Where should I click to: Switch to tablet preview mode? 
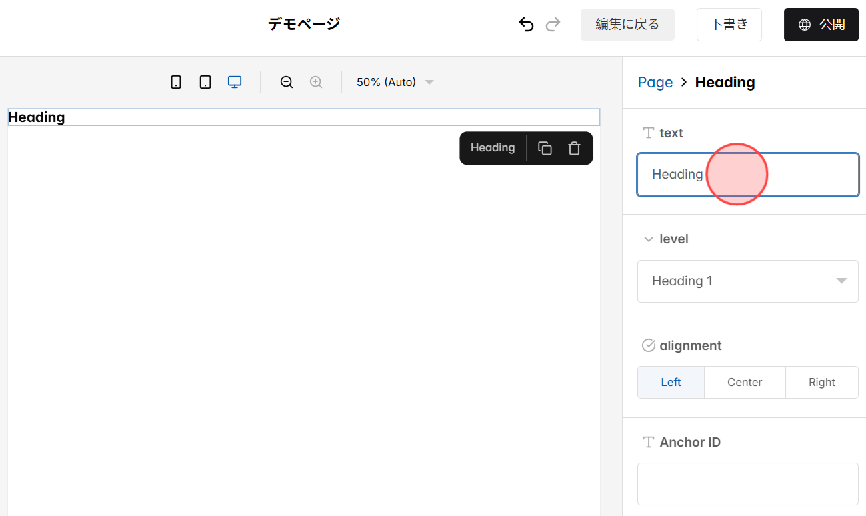[205, 81]
